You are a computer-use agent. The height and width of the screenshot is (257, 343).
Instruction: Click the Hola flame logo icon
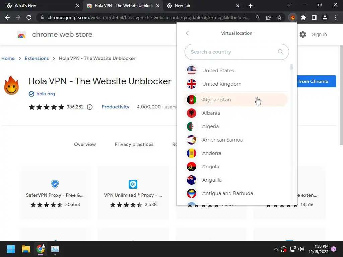tap(11, 85)
